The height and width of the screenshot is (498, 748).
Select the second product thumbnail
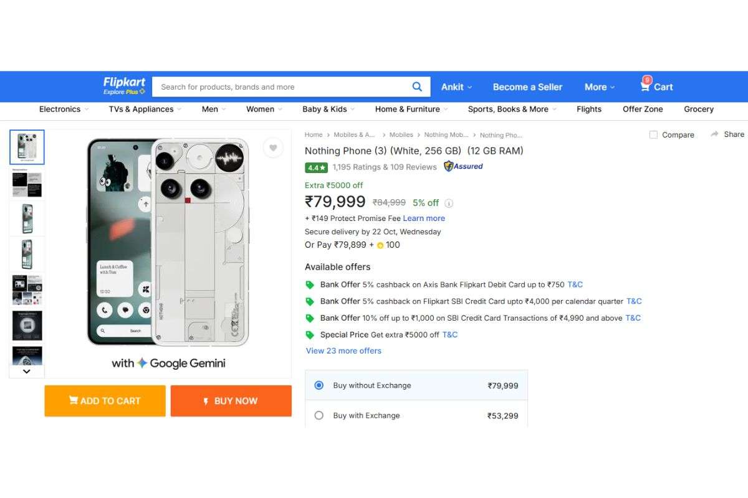click(26, 183)
